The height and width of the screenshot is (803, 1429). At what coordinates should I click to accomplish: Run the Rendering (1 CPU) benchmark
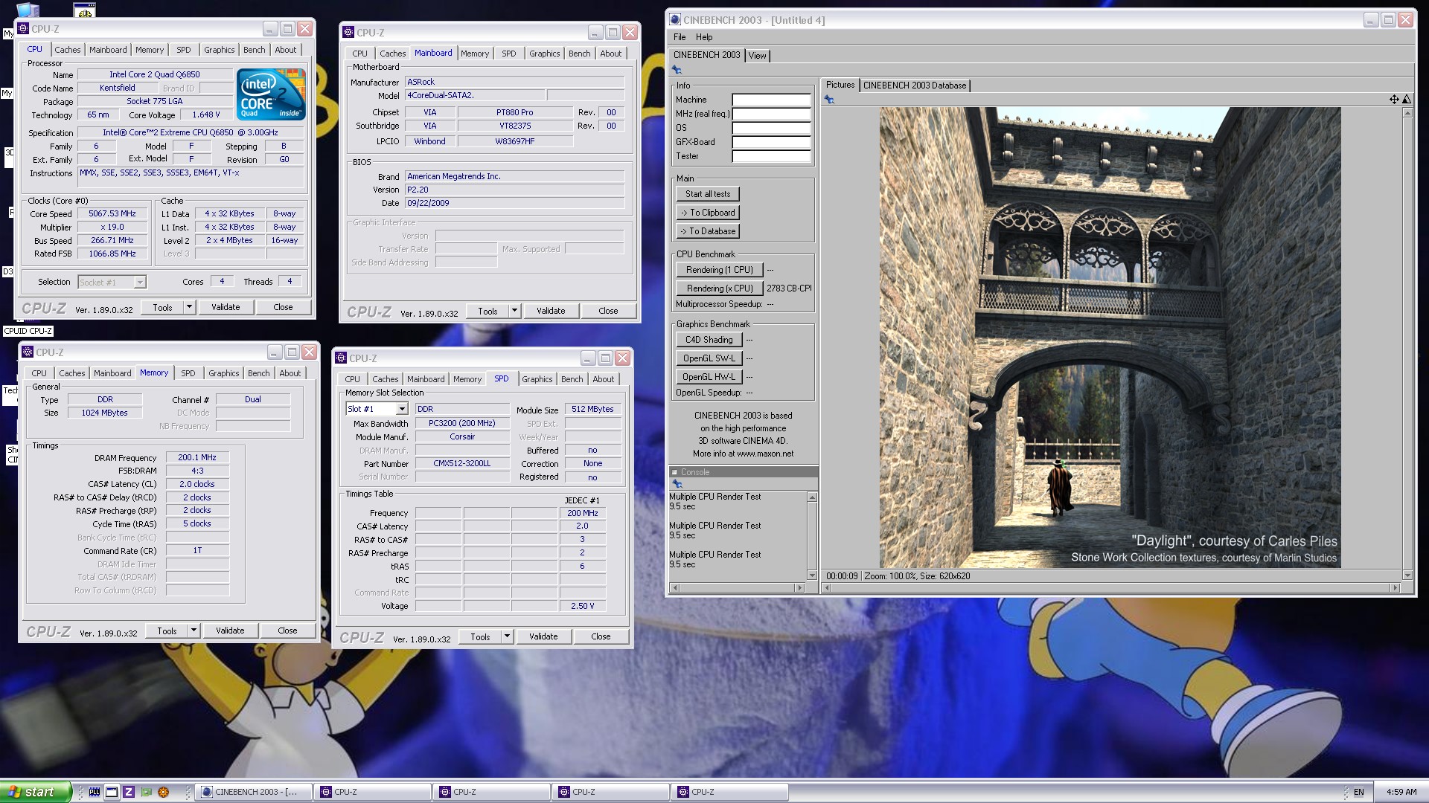point(720,270)
